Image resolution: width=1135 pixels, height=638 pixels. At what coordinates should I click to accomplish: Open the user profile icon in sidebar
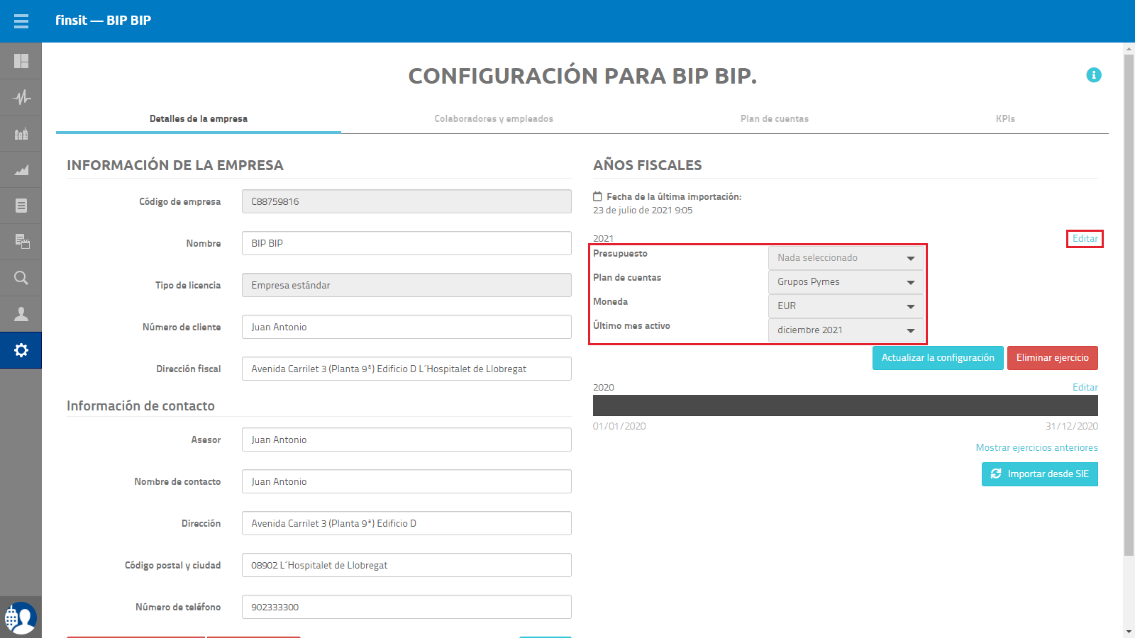pyautogui.click(x=21, y=314)
